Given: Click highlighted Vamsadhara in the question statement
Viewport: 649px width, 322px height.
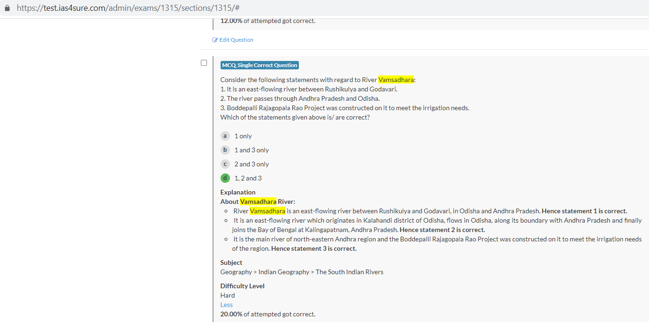Looking at the screenshot, I should (396, 80).
